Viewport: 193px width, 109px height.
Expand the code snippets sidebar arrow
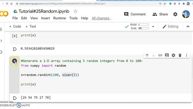pyautogui.click(x=1, y=41)
